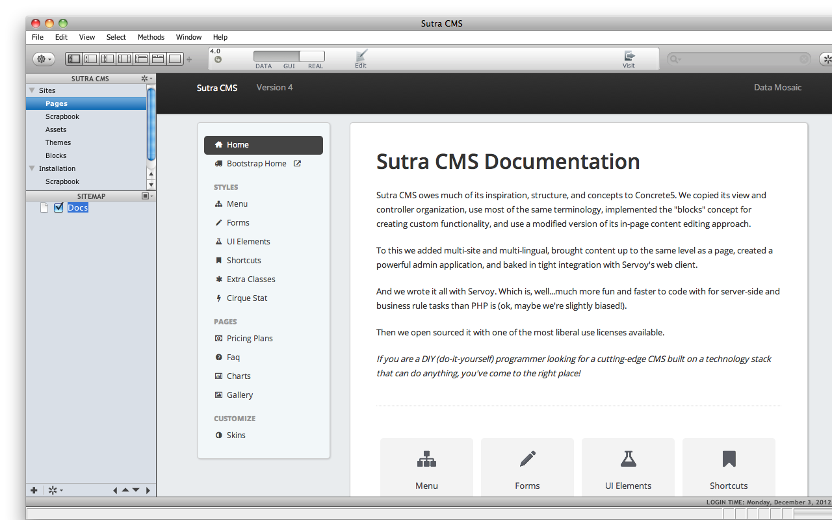Clear the search field with the X icon
Viewport: 832px width, 520px height.
[804, 59]
